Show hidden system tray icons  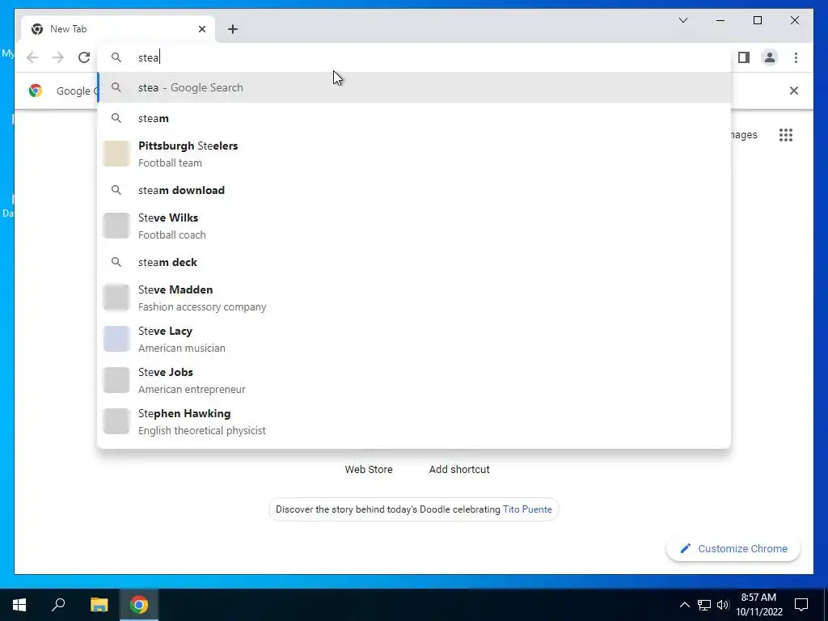tap(684, 605)
